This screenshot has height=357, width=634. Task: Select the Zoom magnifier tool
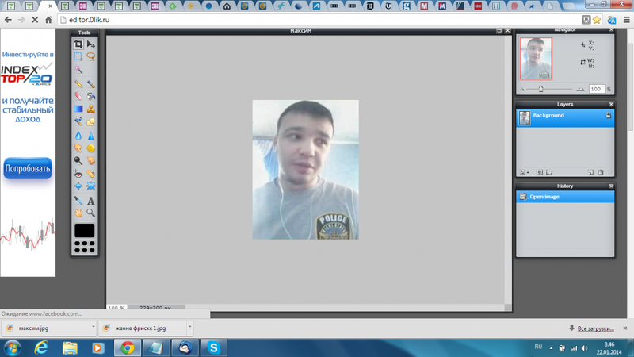[91, 213]
